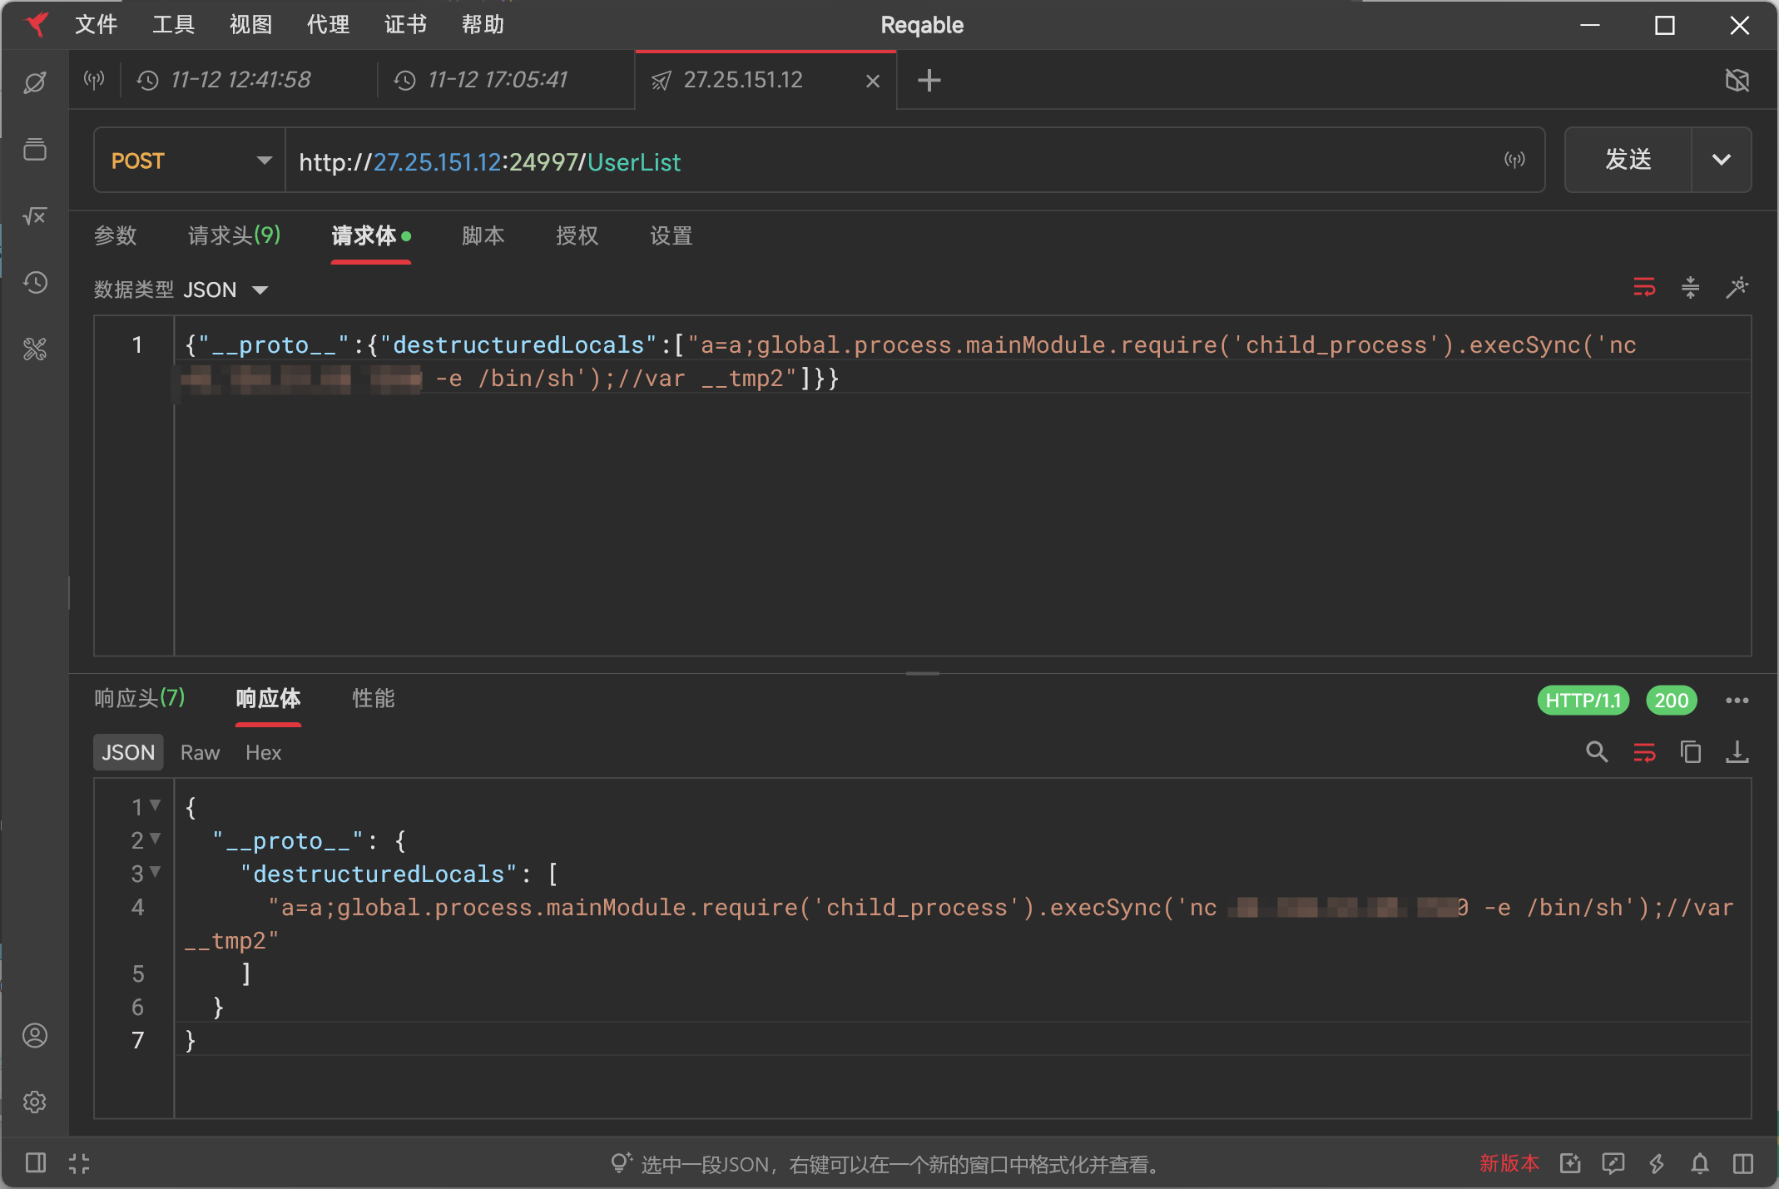Toggle the left sidebar panel icon

35,1163
